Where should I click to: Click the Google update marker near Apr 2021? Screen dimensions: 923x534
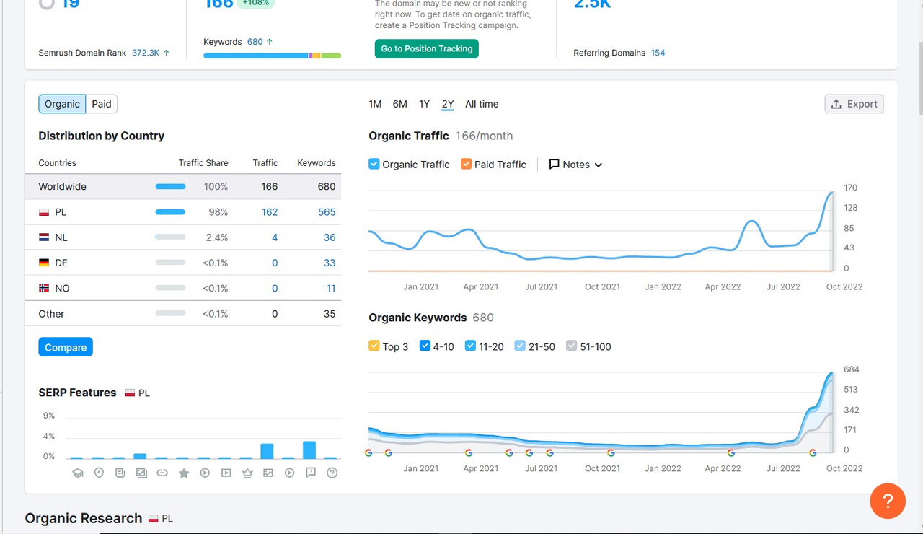point(469,453)
